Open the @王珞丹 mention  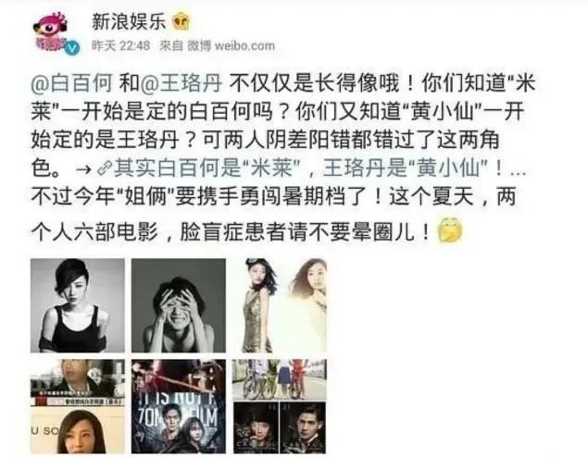tap(181, 83)
